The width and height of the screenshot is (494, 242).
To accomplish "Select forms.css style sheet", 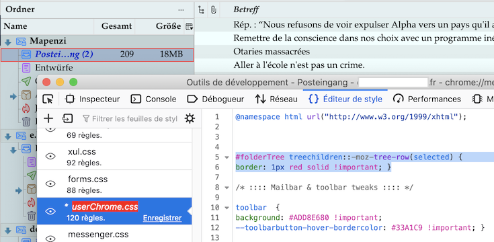I will point(114,184).
